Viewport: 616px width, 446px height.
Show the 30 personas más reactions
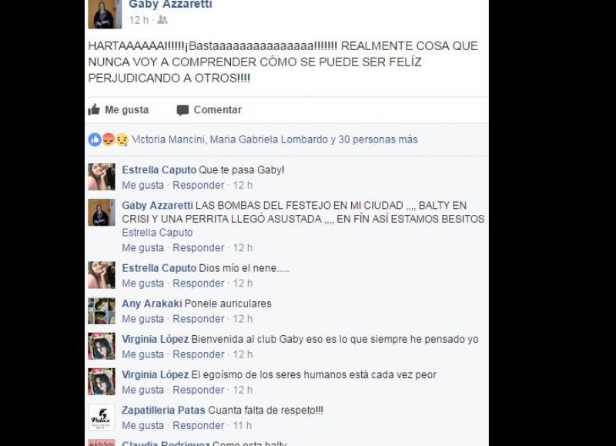tap(378, 139)
